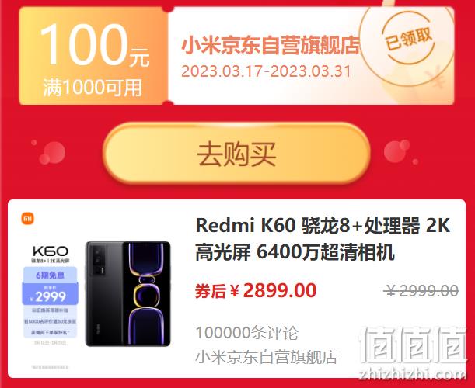
Task: Select the 100元 coupon amount panel
Action: [94, 55]
